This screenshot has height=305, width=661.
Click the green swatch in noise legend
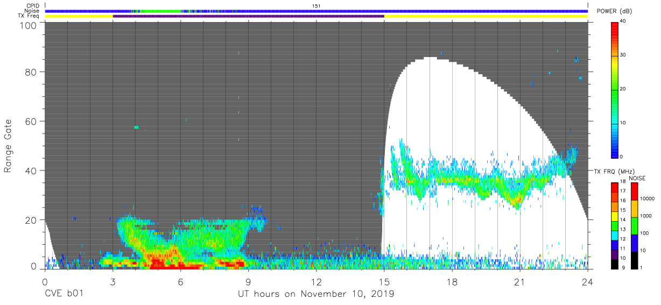pos(634,226)
